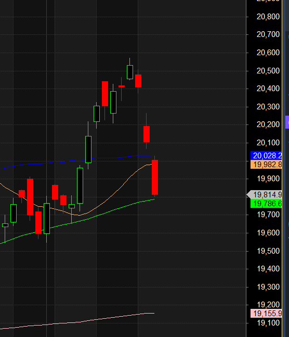Click the 20,100 axis price label
This screenshot has height=337, width=289.
268,143
